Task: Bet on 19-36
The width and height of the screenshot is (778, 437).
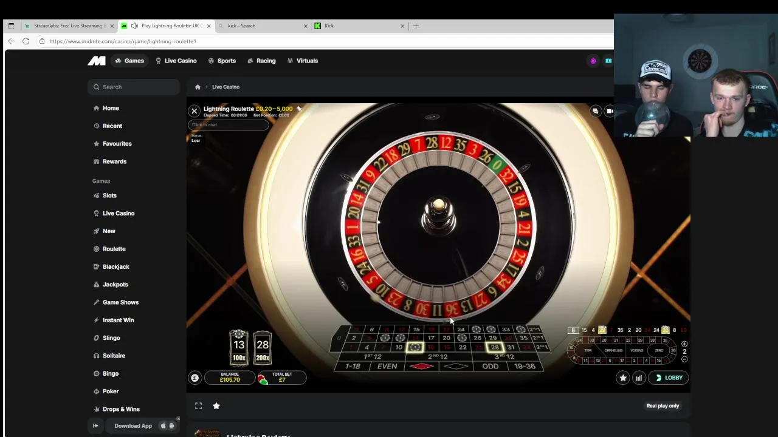Action: pyautogui.click(x=525, y=366)
